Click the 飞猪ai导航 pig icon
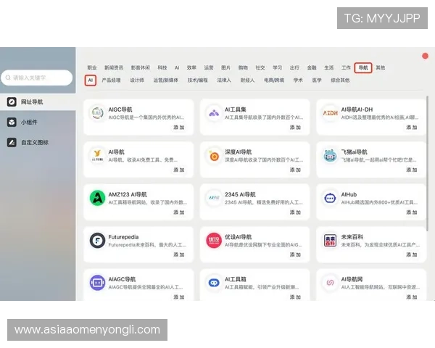 click(330, 155)
